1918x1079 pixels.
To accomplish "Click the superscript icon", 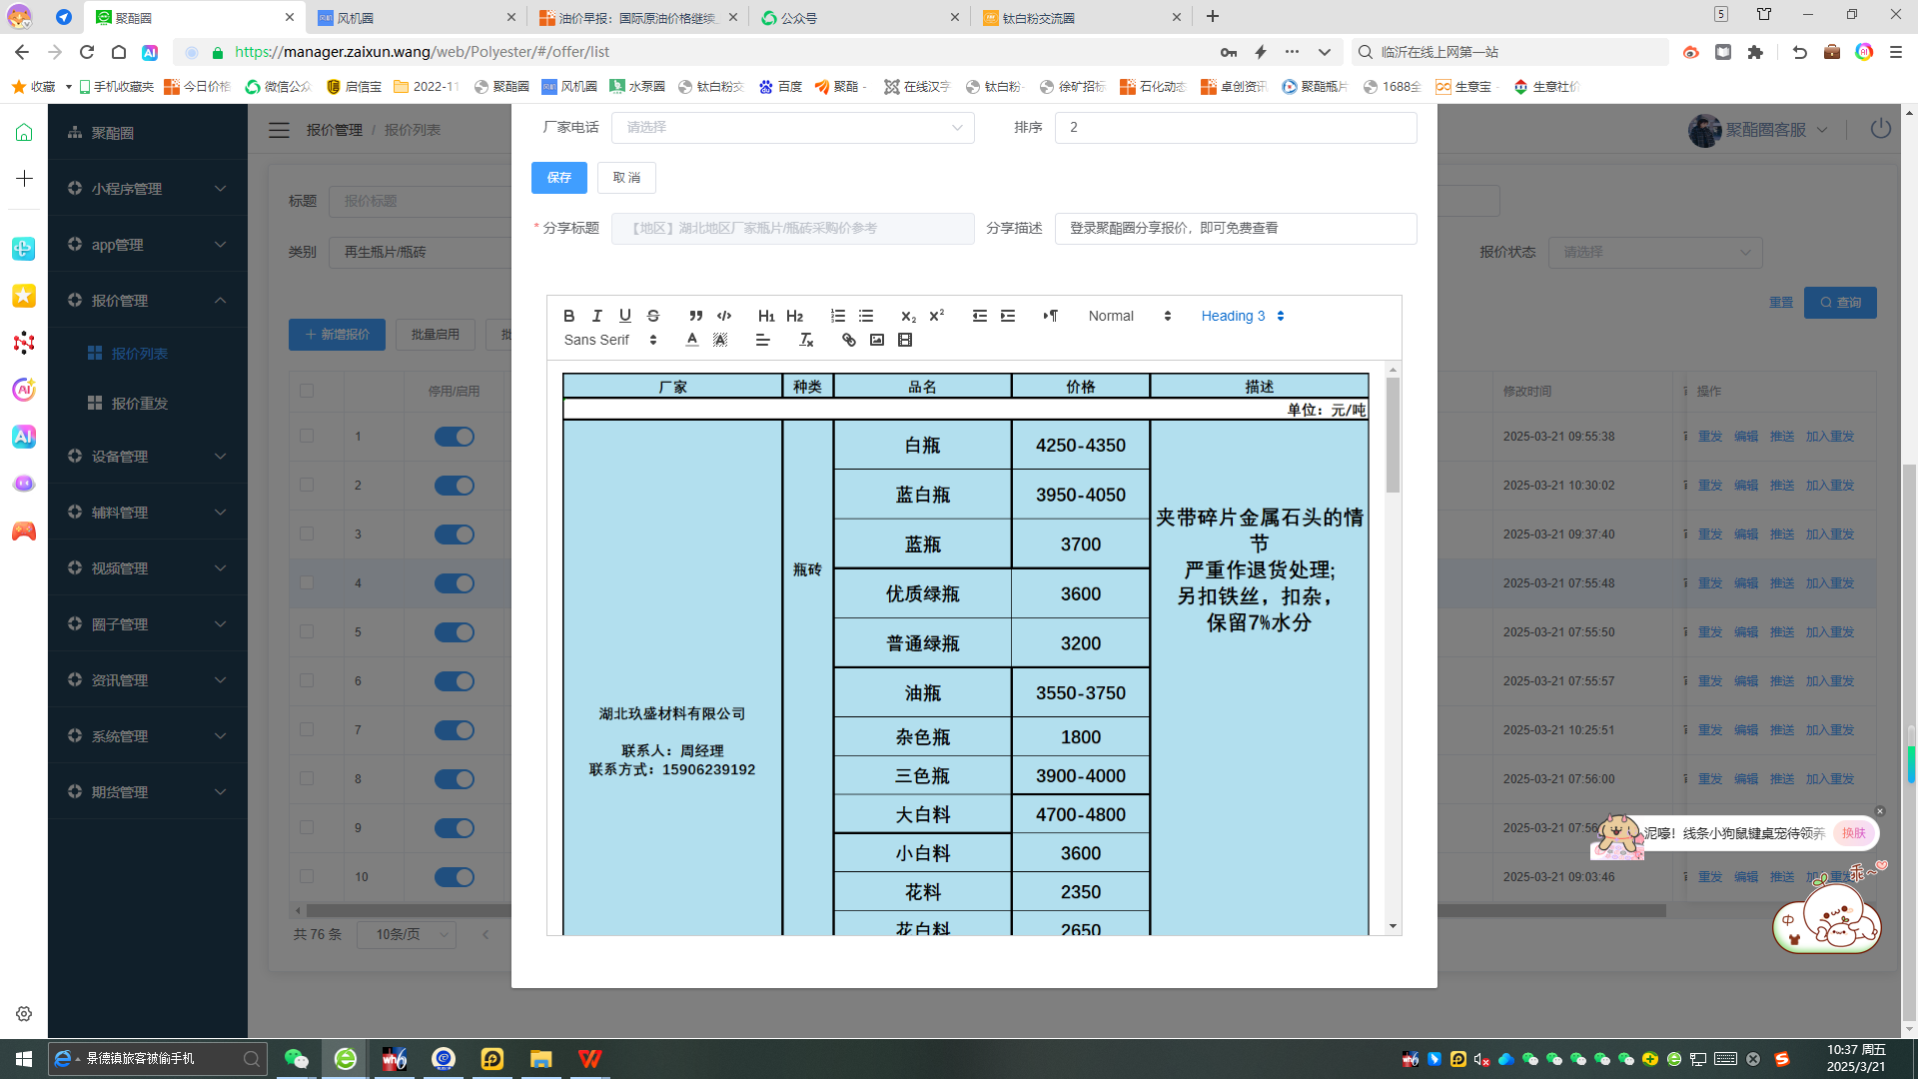I will [x=936, y=316].
